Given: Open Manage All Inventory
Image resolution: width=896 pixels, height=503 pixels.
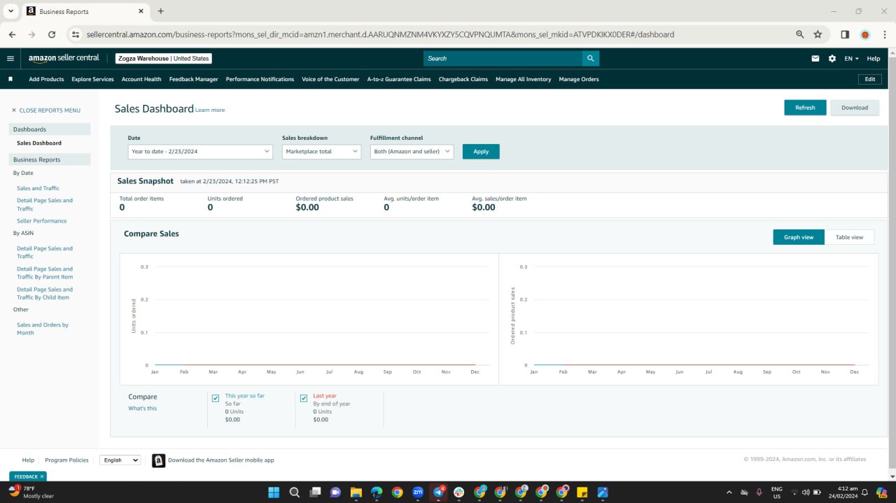Looking at the screenshot, I should click(524, 79).
